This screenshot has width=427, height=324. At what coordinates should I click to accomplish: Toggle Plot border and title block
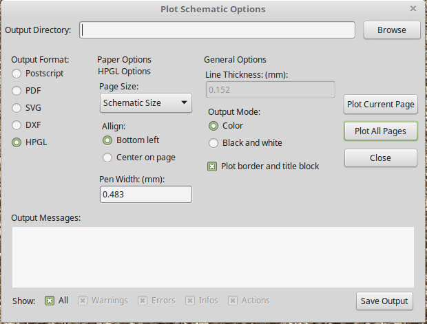click(212, 166)
